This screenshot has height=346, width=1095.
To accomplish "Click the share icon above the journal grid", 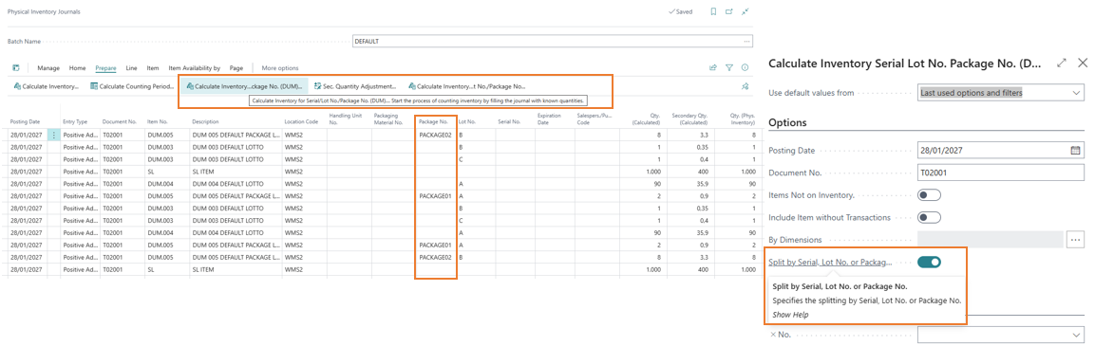I will (713, 67).
